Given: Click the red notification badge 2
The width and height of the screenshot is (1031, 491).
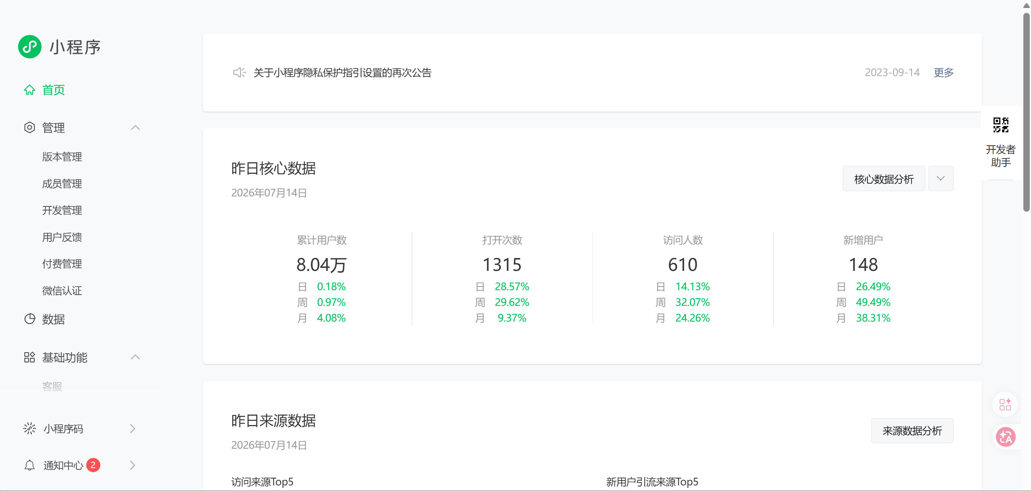Looking at the screenshot, I should [x=93, y=465].
